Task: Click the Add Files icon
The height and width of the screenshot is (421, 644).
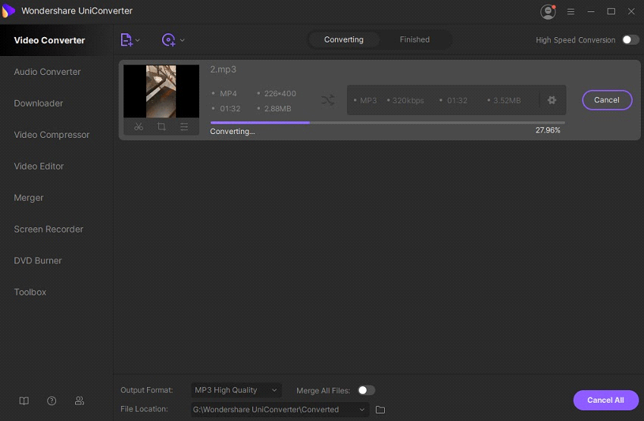Action: 126,40
